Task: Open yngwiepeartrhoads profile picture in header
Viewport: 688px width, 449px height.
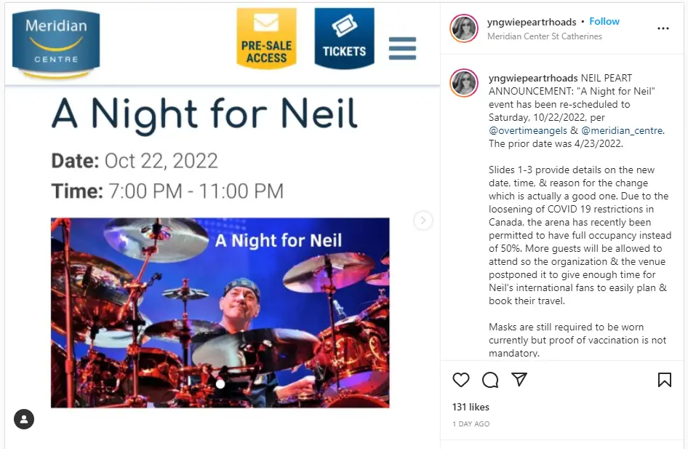Action: 464,28
